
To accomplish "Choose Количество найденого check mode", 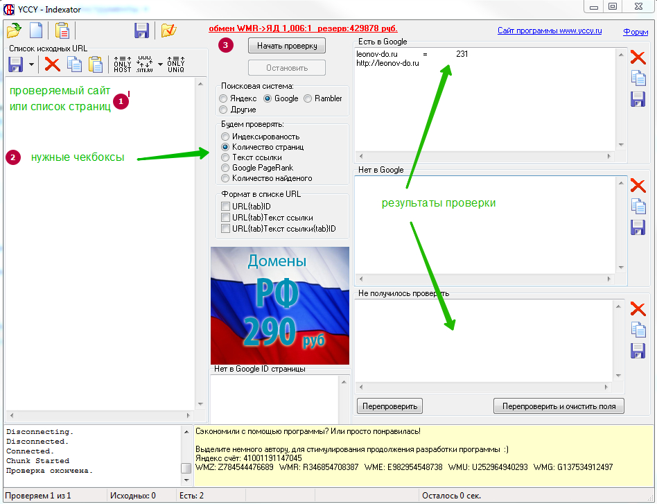I will (267, 178).
